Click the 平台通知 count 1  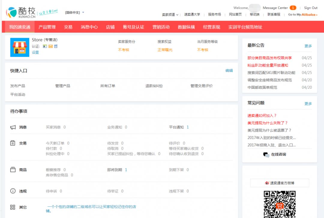click(x=187, y=127)
